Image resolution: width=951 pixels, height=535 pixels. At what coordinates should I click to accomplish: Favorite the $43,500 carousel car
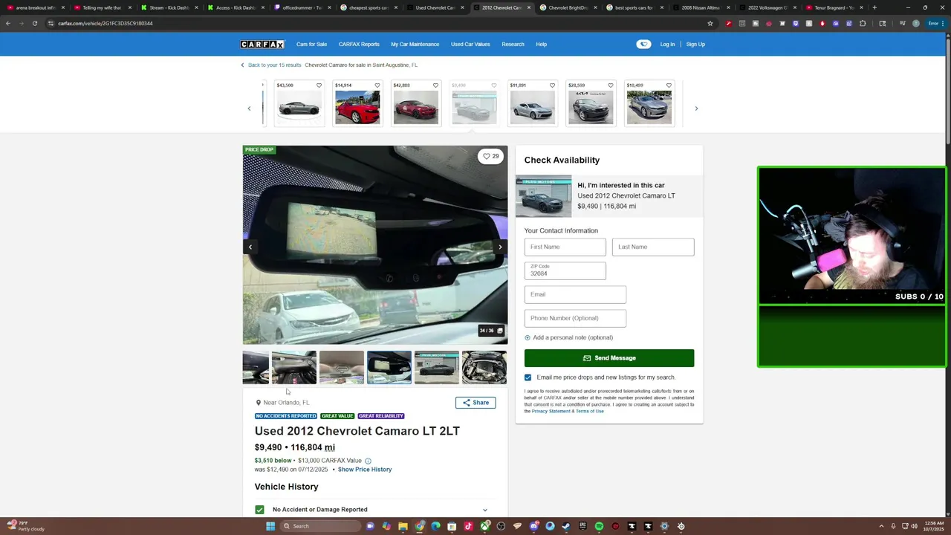tap(319, 85)
